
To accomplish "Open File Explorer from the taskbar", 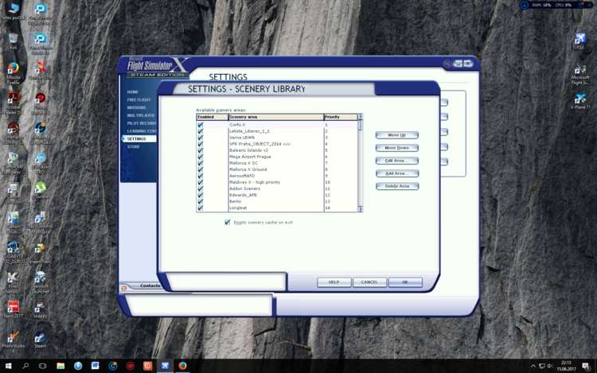I will click(x=60, y=366).
